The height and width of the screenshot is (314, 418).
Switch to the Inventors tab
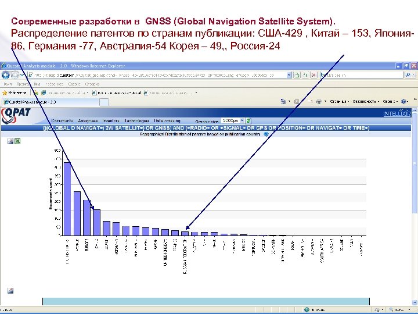111,121
